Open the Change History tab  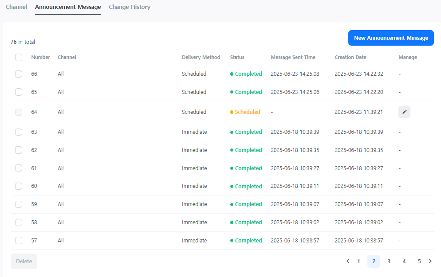click(x=130, y=7)
